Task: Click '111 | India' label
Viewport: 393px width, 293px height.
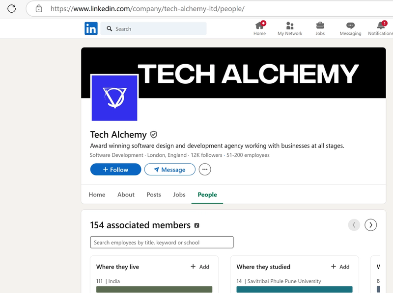Action: tap(108, 281)
